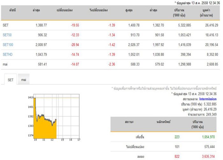Viewport: 223px width, 160px height.
Task: Click SET50 last value 906.32
Action: coord(42,35)
